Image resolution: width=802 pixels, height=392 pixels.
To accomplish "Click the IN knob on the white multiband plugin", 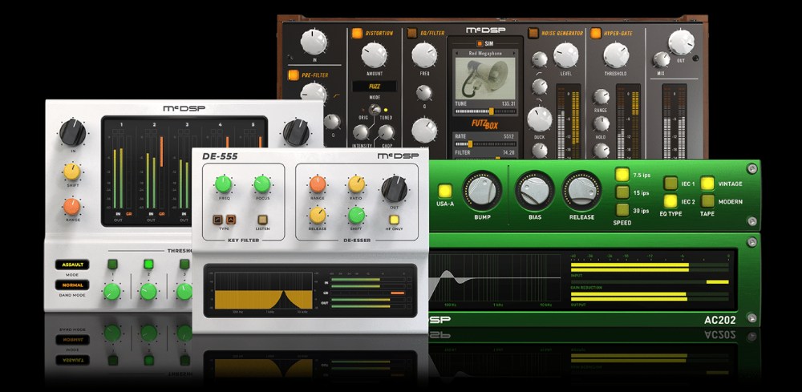I will (x=73, y=132).
